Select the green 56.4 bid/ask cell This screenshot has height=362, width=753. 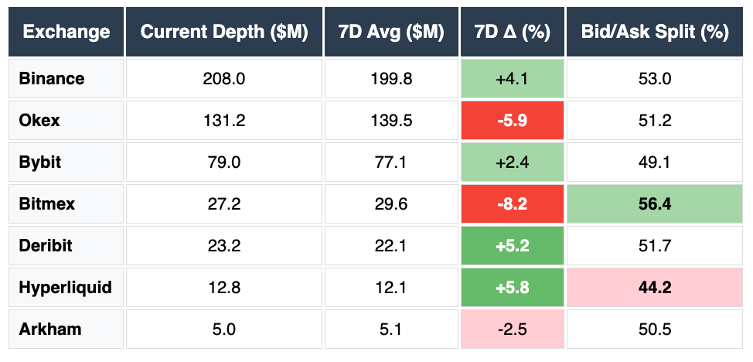coord(655,204)
